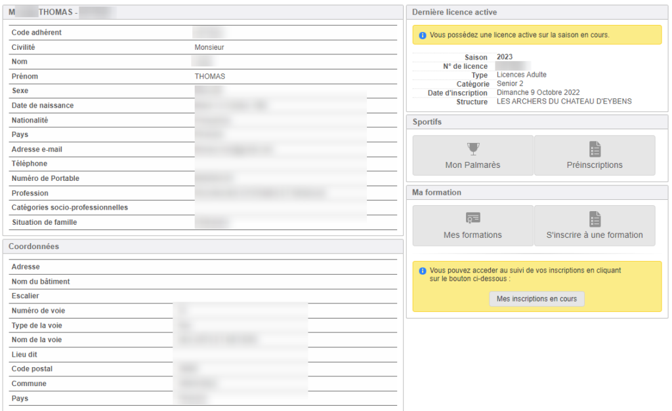The width and height of the screenshot is (672, 411).
Task: Click the Civilité label
Action: (23, 47)
